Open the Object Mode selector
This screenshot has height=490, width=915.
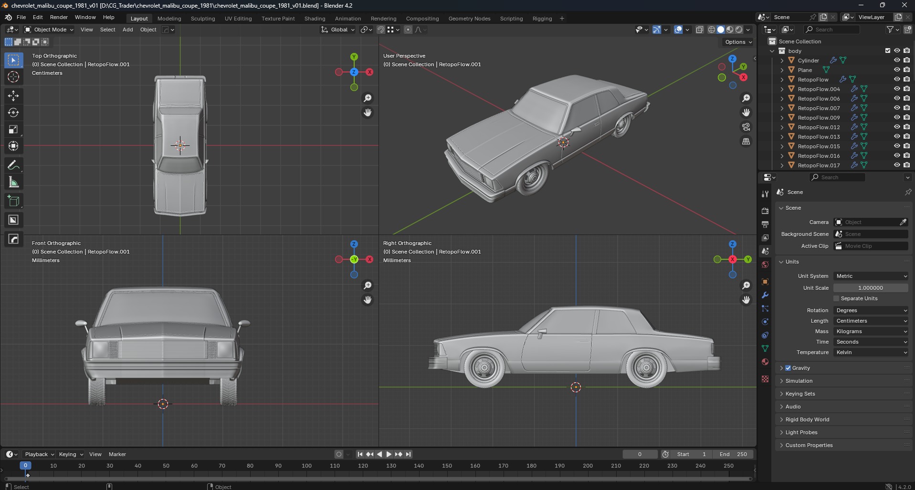(x=50, y=30)
